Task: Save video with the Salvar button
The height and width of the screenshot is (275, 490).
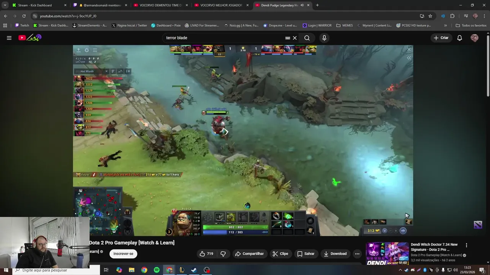Action: point(306,254)
